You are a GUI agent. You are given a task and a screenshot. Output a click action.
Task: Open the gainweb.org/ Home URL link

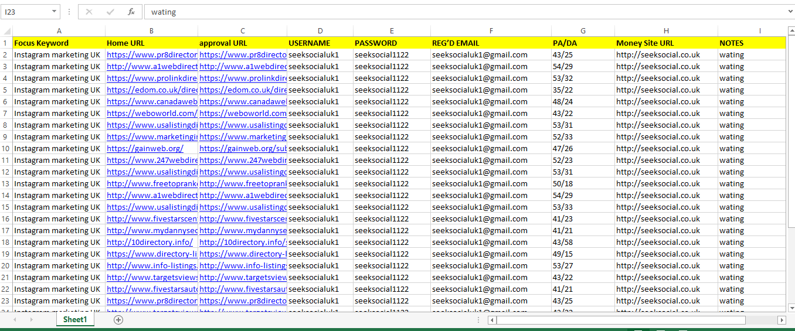(x=145, y=148)
